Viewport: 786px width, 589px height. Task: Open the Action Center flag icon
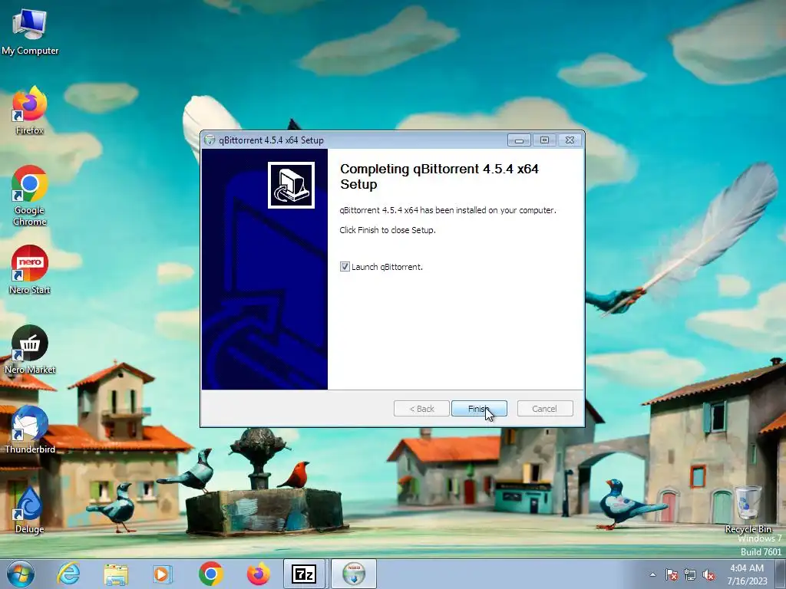click(x=672, y=574)
